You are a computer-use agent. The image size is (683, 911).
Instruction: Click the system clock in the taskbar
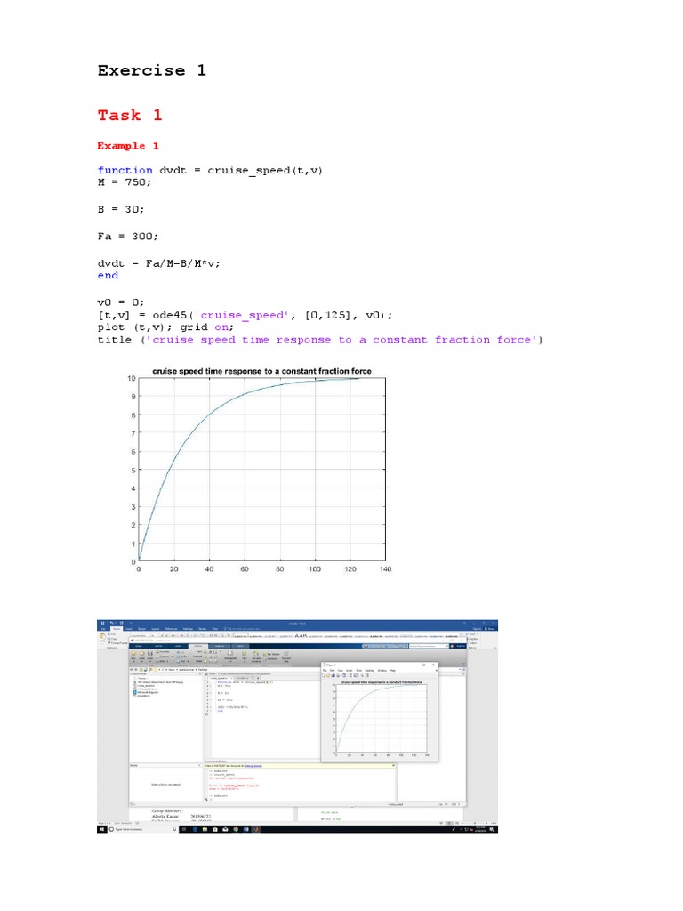[x=482, y=829]
